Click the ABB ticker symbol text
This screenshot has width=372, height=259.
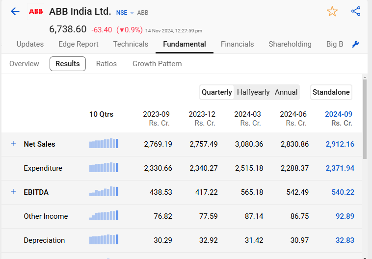(x=143, y=13)
